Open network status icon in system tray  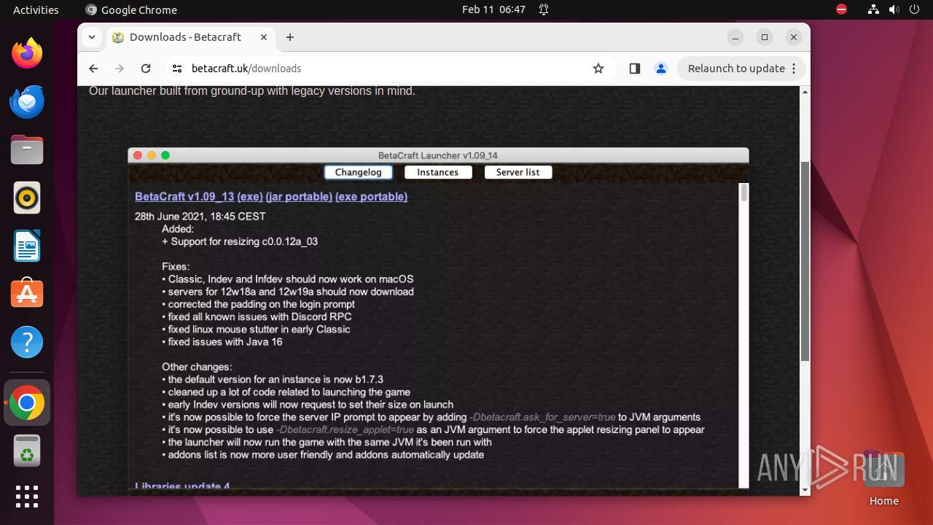(873, 9)
